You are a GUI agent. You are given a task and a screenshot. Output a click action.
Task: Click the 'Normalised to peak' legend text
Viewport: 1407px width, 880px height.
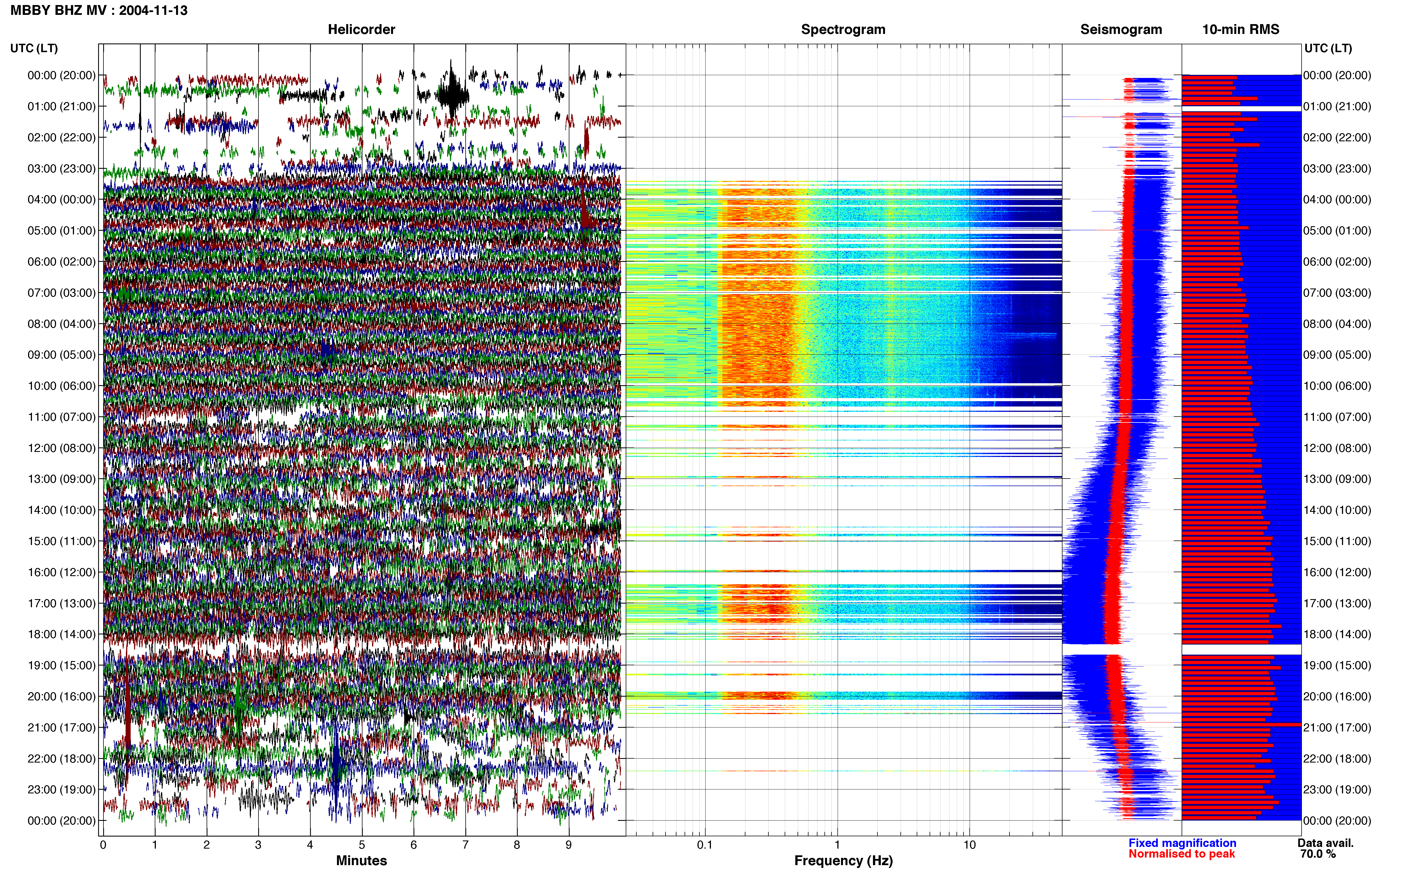1181,854
